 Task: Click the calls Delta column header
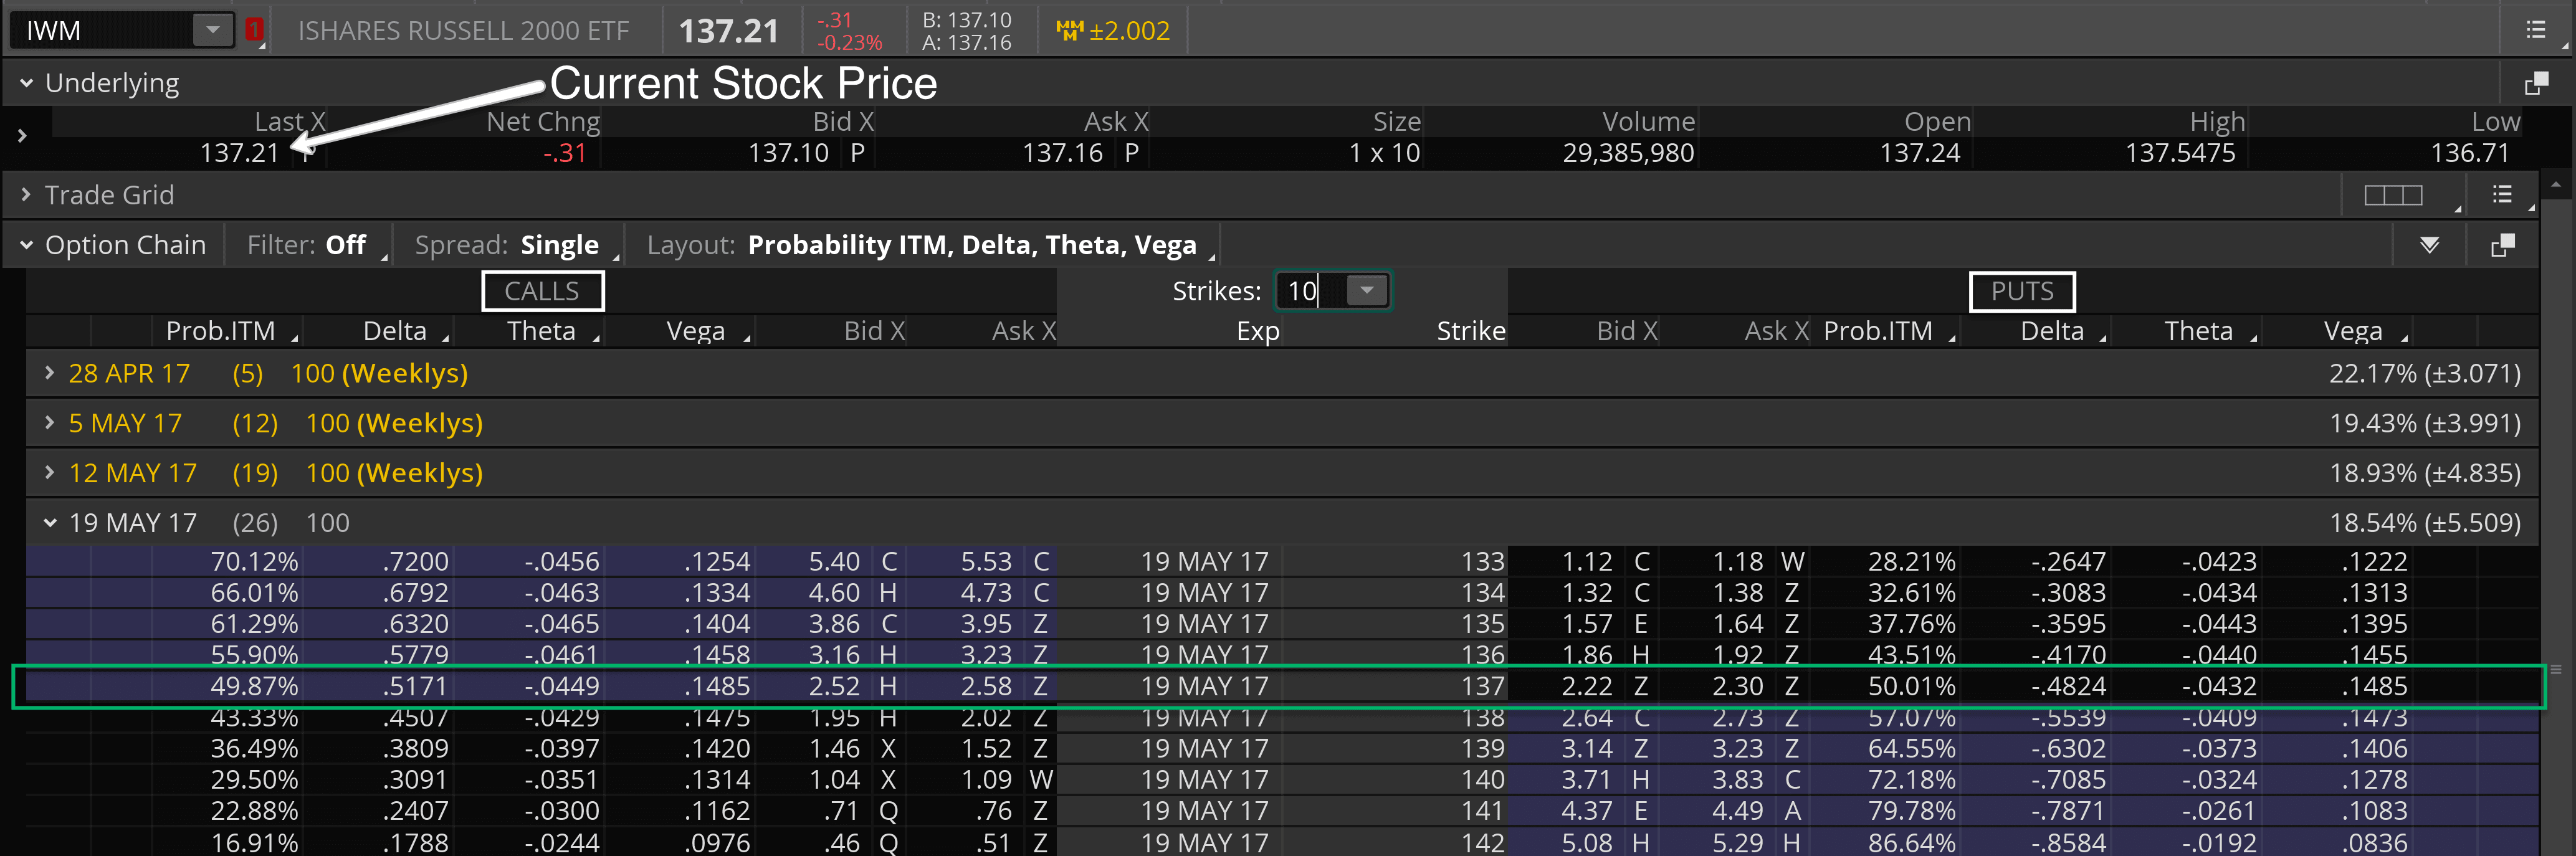click(395, 331)
